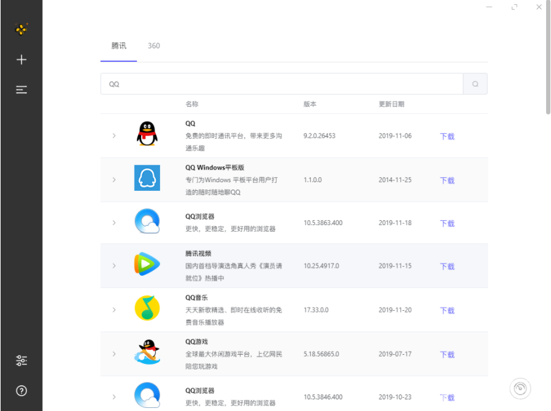Screen dimensions: 551x411
Task: Open the list menu icon in the sidebar
Action: [x=21, y=90]
